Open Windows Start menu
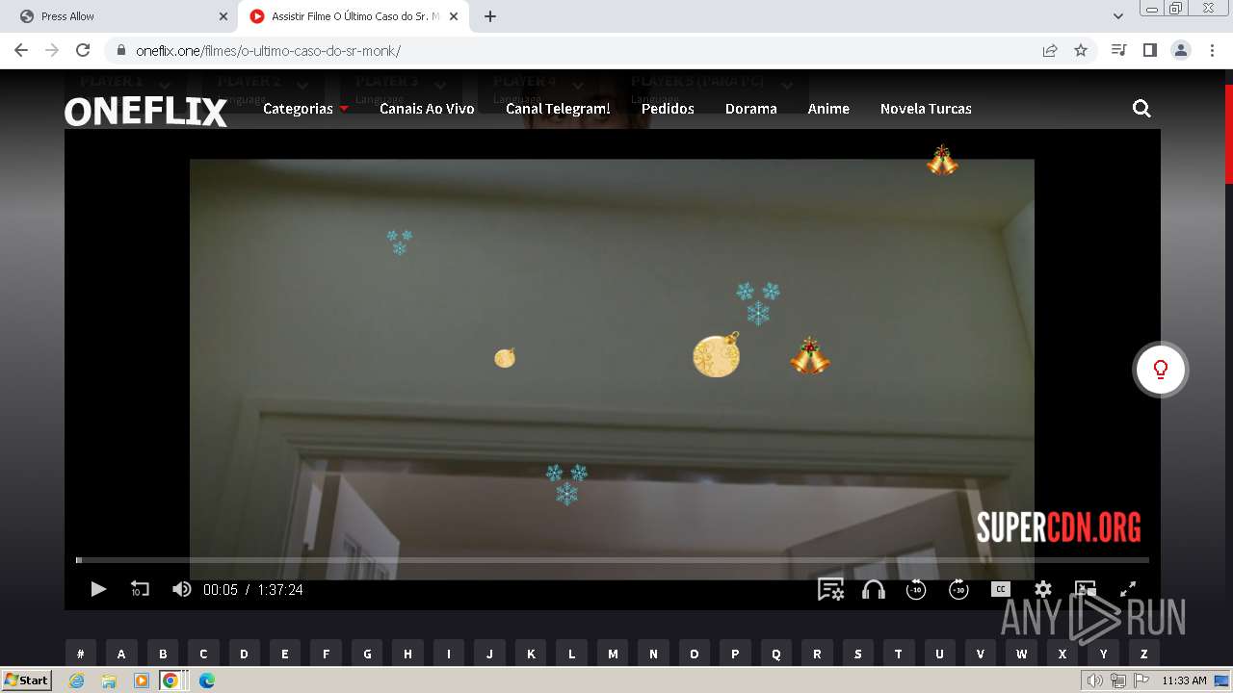Screen dimensions: 1233x693 click(x=27, y=680)
